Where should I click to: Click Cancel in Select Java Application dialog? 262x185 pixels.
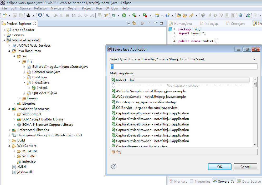245,167
